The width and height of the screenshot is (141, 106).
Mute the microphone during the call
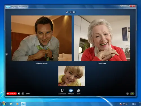[23, 94]
